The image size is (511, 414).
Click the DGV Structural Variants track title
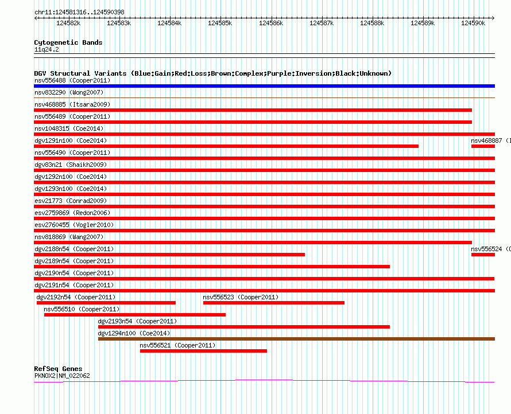pos(212,73)
